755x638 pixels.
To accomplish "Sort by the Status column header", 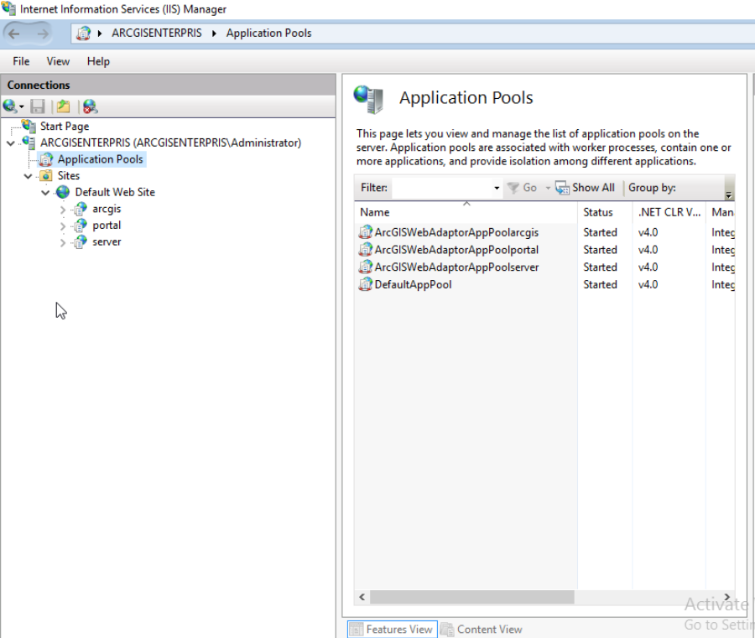I will pos(605,212).
